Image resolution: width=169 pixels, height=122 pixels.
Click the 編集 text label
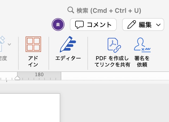tap(145, 25)
